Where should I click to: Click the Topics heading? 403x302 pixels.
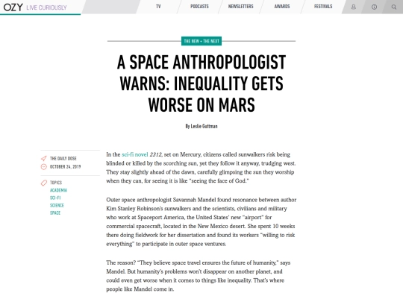click(x=56, y=183)
